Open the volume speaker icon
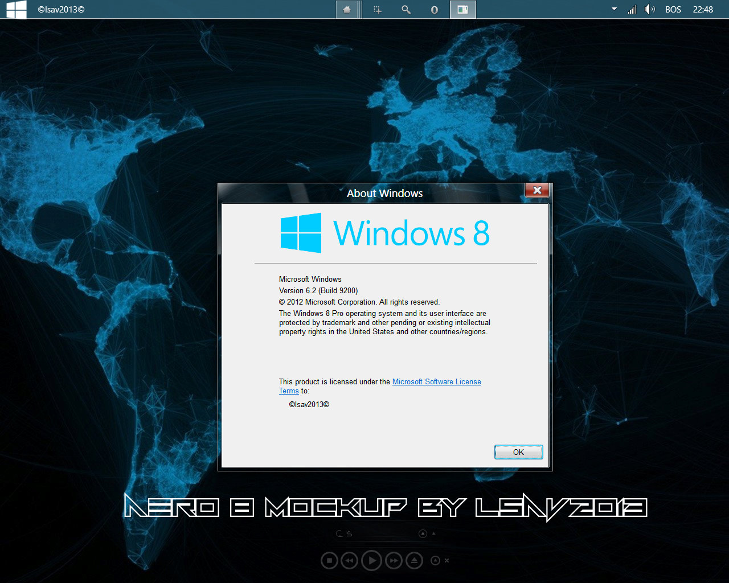 650,9
